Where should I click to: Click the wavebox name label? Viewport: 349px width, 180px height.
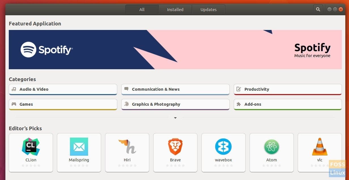point(224,160)
